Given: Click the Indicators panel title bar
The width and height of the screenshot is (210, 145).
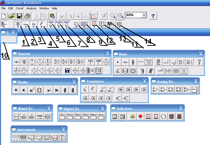Looking at the screenshot, I should tap(147, 108).
